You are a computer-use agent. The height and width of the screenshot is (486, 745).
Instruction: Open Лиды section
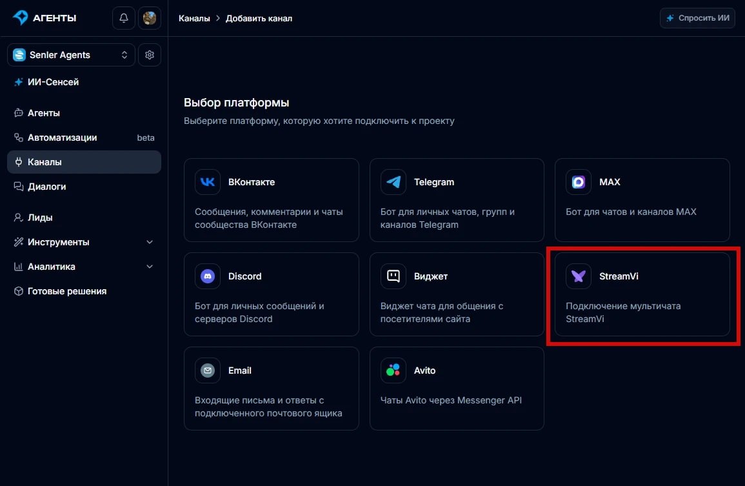pyautogui.click(x=84, y=218)
